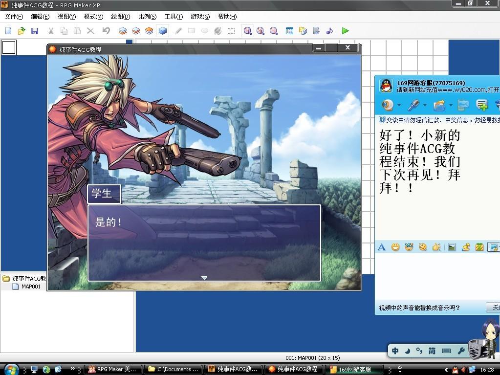Viewport: 500px width, 375px height.
Task: Create a new project with toolbar icon
Action: pos(8,31)
